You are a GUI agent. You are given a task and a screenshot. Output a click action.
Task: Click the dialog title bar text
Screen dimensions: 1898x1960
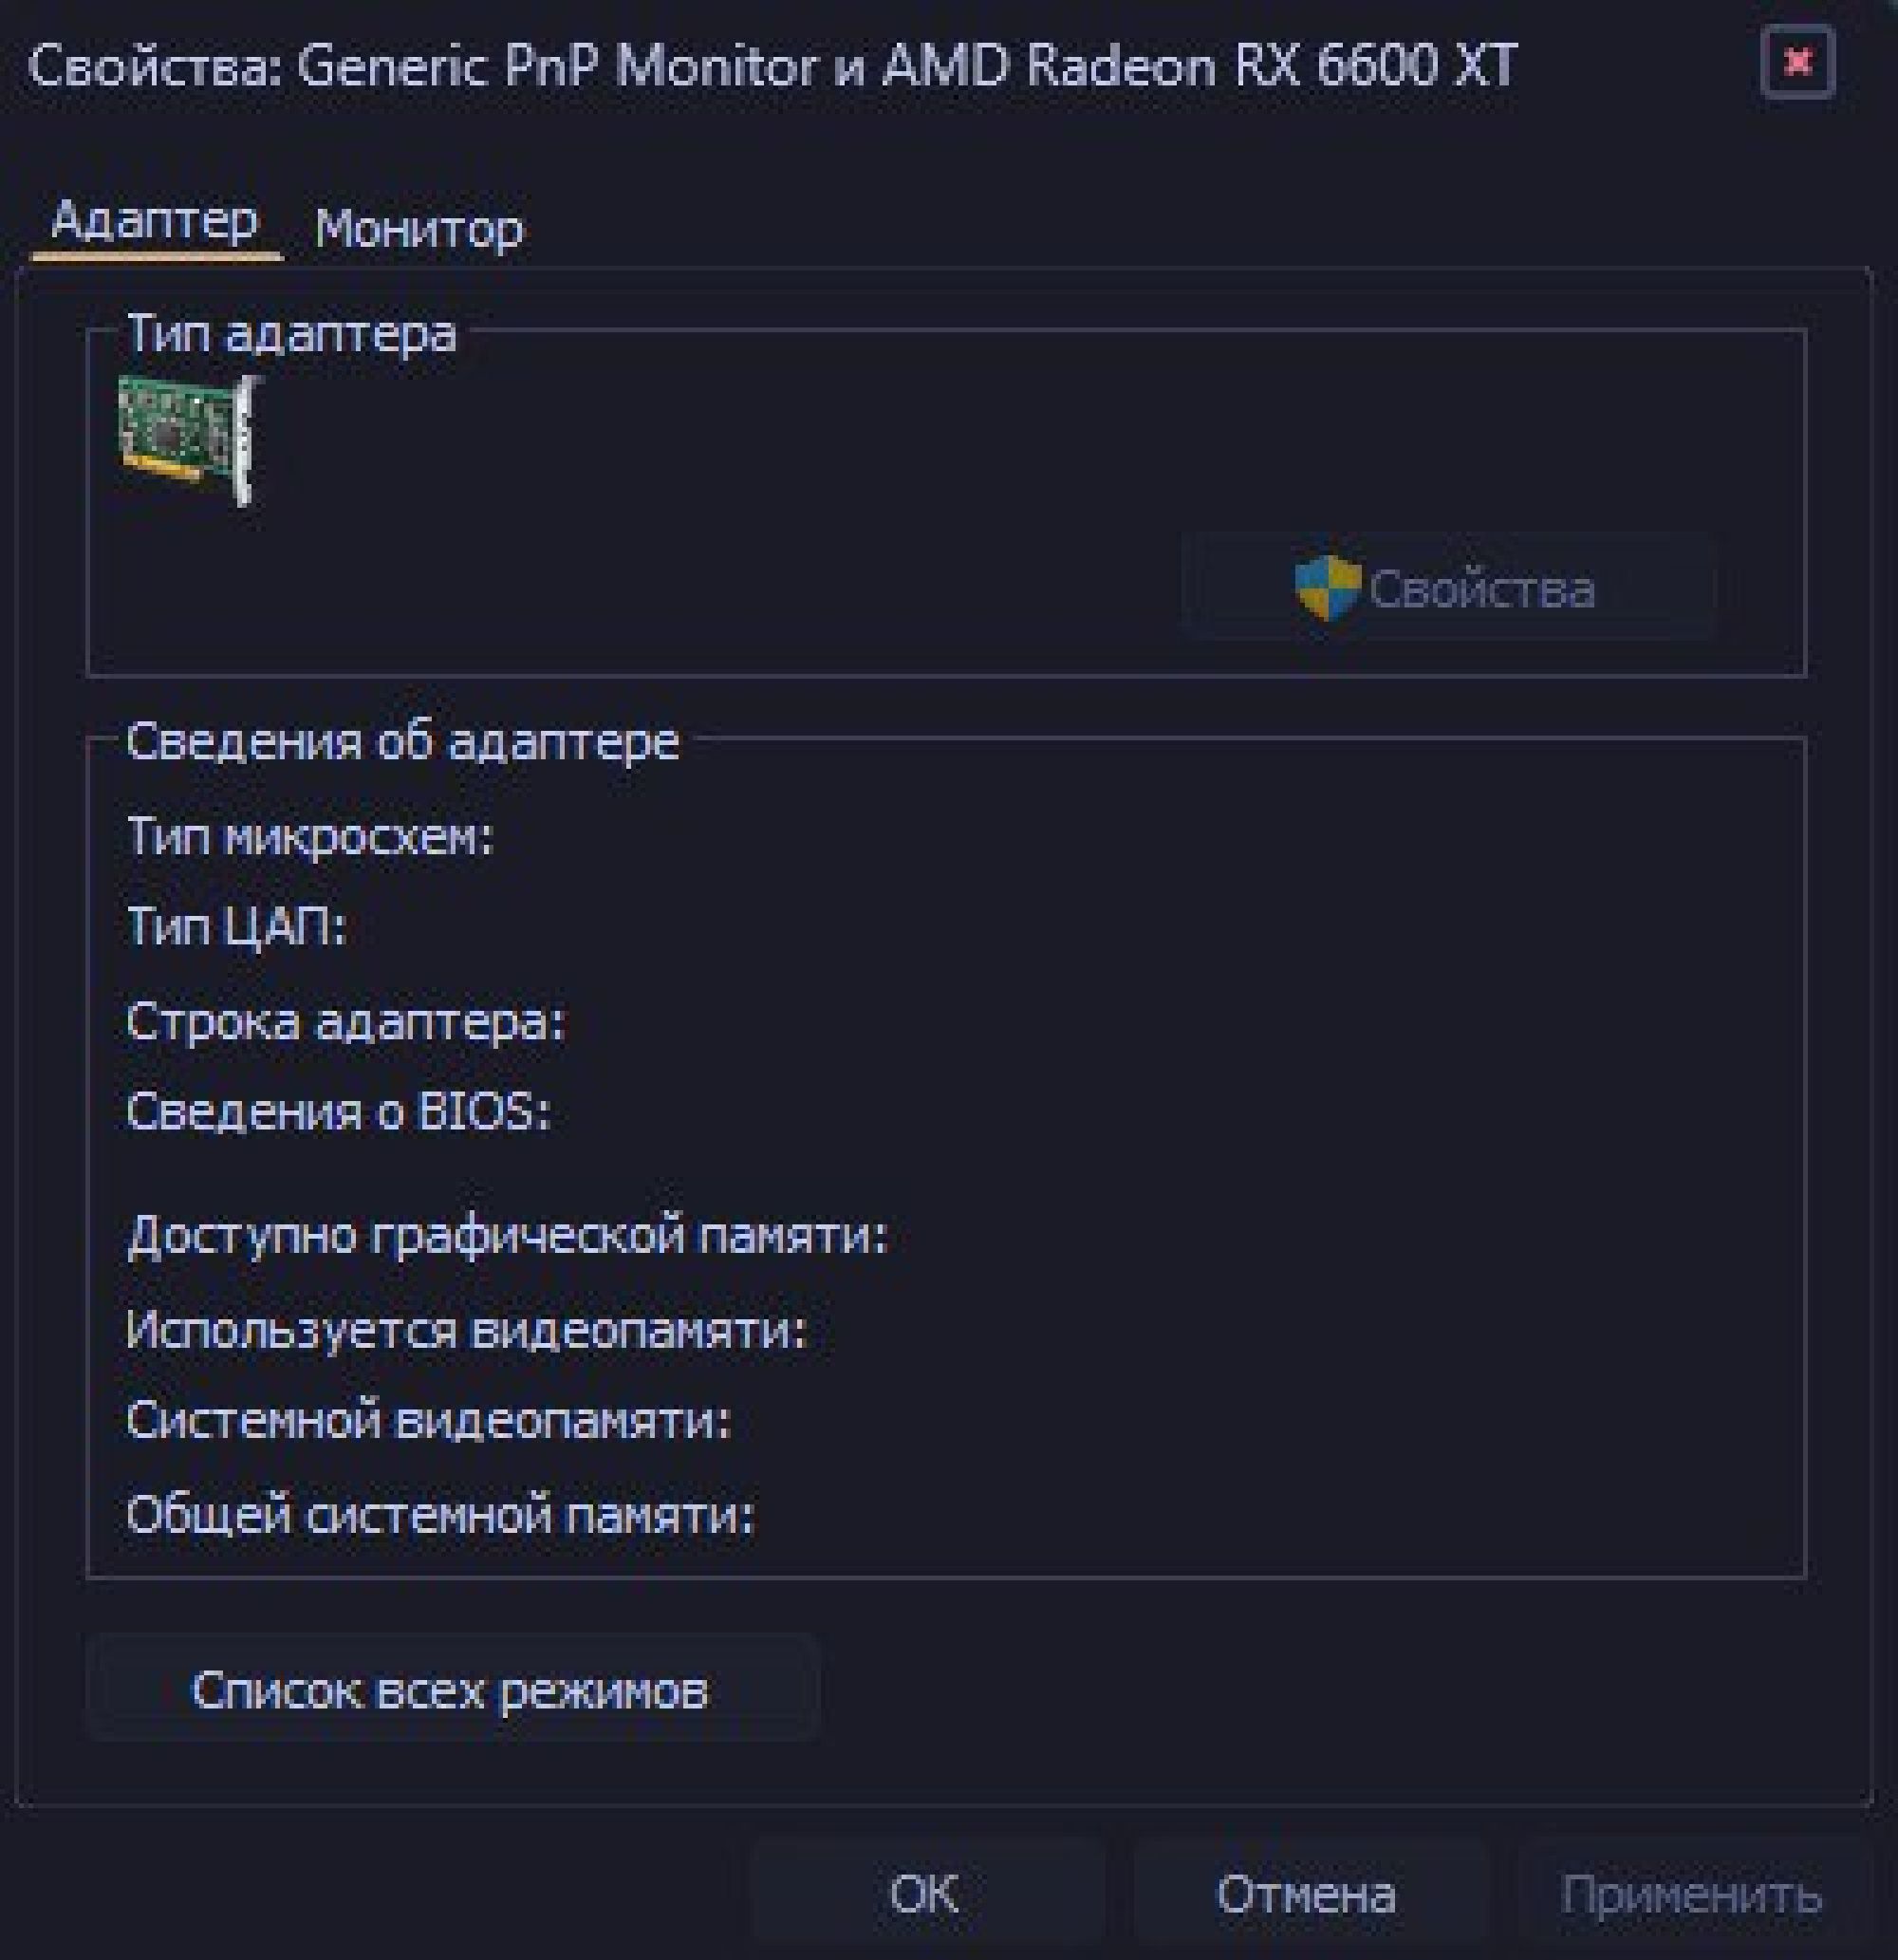pyautogui.click(x=772, y=66)
